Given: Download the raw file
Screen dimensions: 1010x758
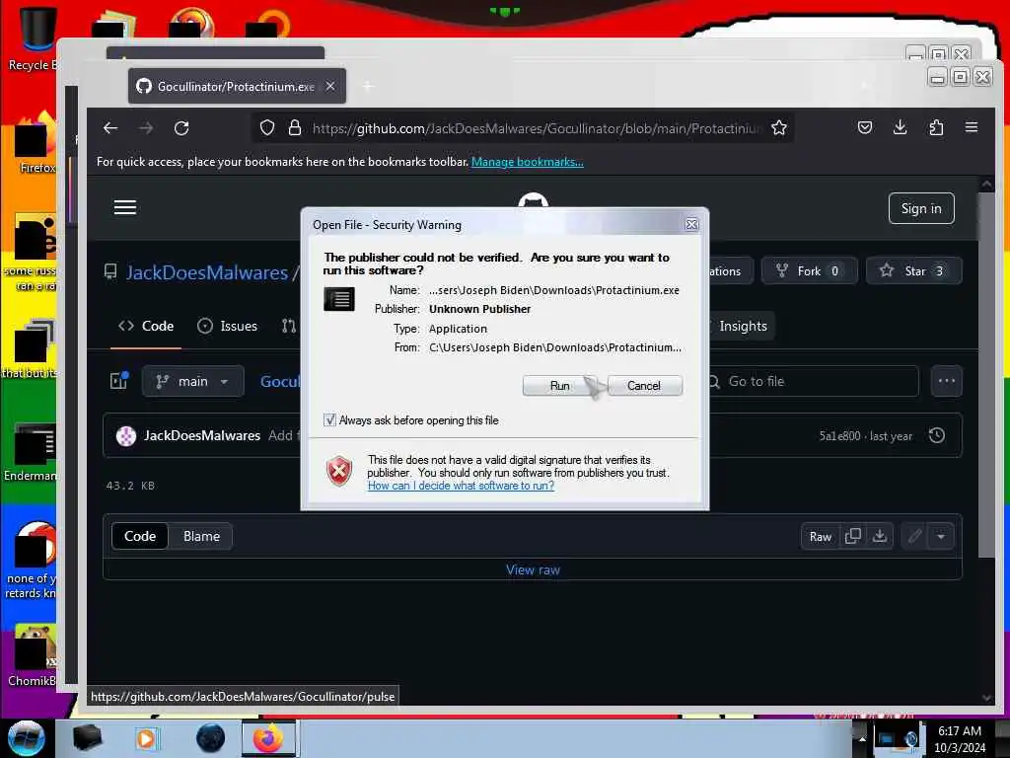Looking at the screenshot, I should click(x=879, y=536).
